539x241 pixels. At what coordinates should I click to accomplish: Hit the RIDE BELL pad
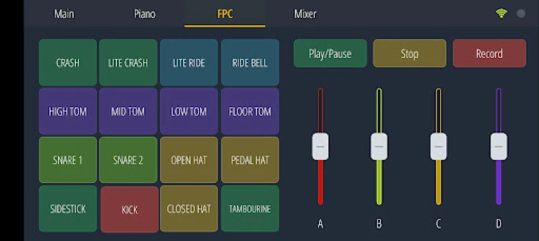[x=250, y=63]
